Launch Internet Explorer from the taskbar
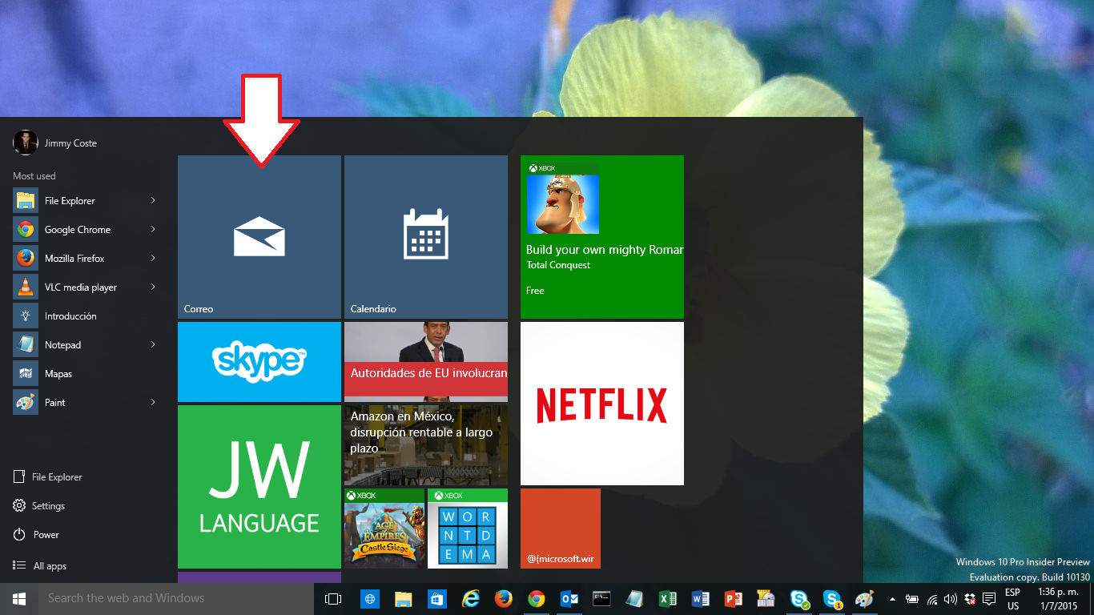 pos(470,599)
